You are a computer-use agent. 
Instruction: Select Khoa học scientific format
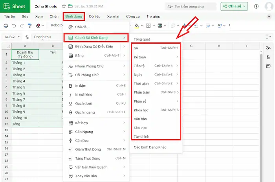pyautogui.click(x=156, y=110)
